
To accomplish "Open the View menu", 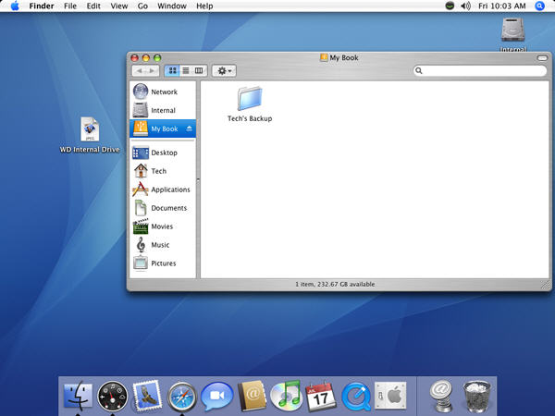I will [119, 6].
